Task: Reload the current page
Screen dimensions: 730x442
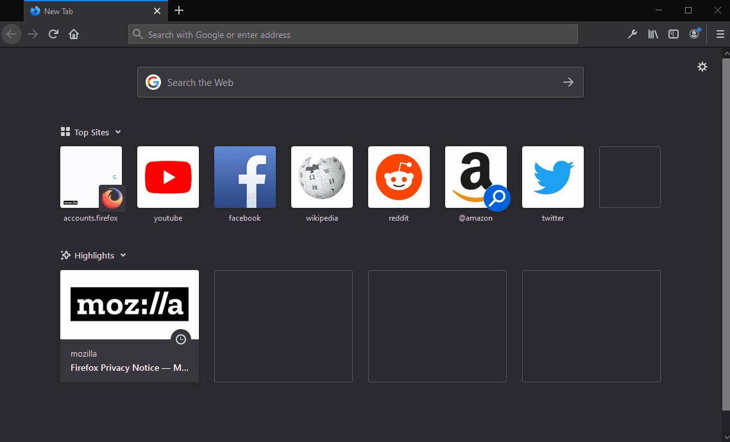Action: 53,34
